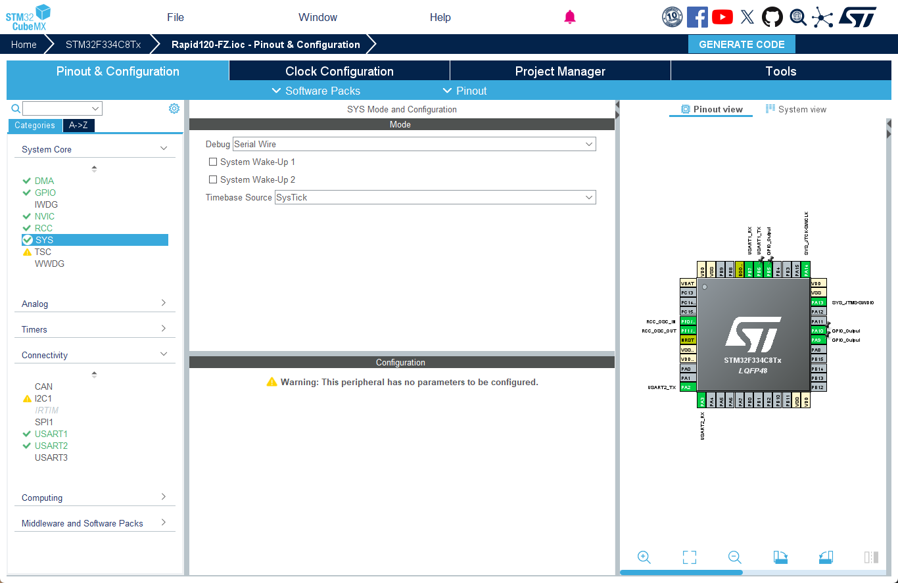Switch to Project Manager tab
Viewport: 898px width, 583px height.
(x=560, y=71)
